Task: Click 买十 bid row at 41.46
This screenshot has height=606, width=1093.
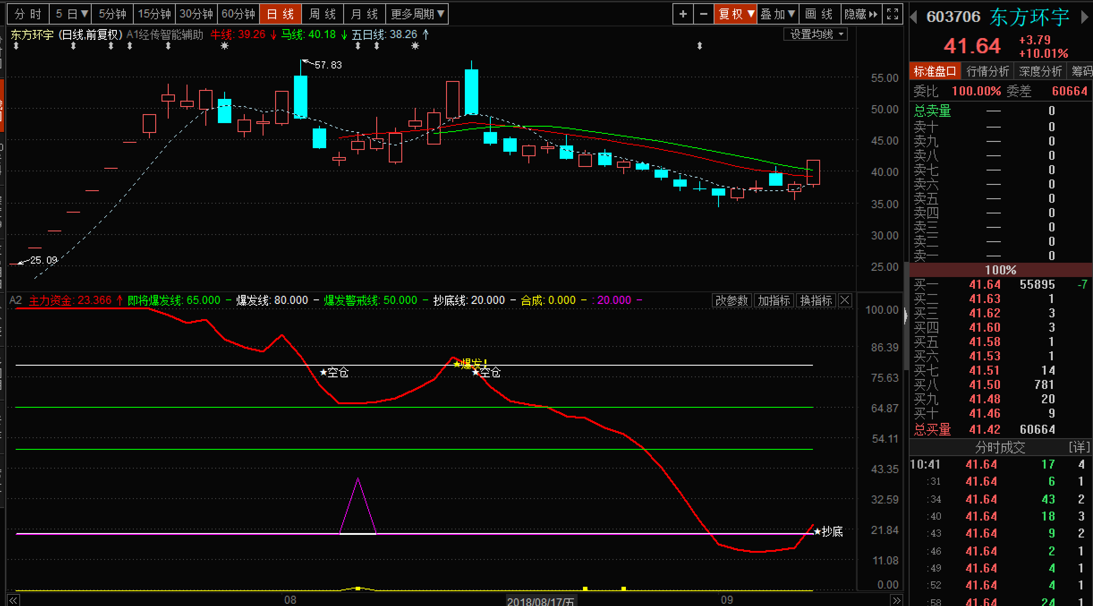Action: coord(1001,414)
